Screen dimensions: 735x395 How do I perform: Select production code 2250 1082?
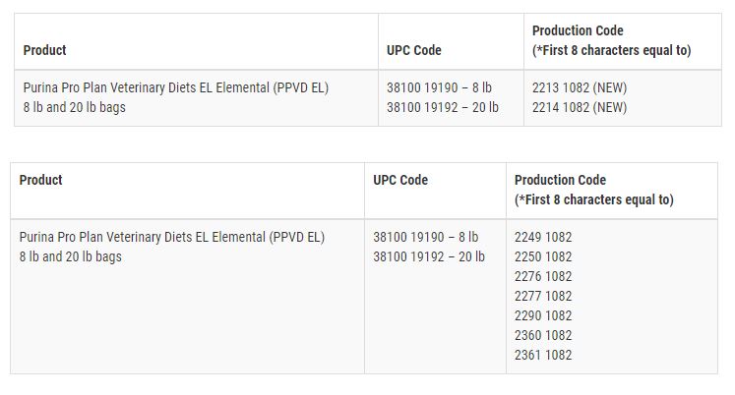pos(543,256)
